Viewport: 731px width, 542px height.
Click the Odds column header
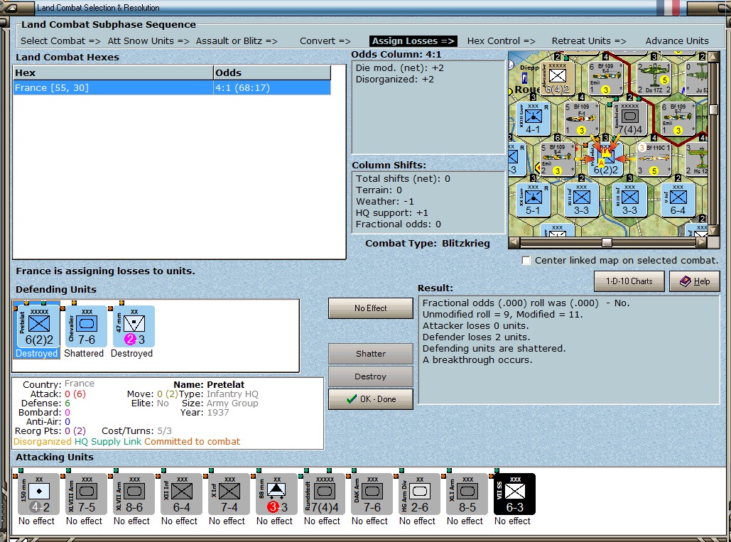(272, 72)
